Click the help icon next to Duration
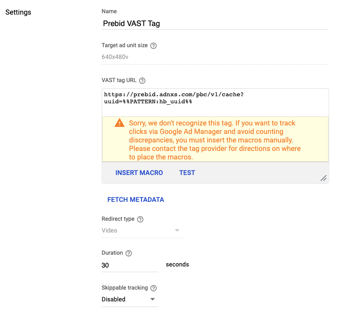The width and height of the screenshot is (342, 316). coord(129,253)
